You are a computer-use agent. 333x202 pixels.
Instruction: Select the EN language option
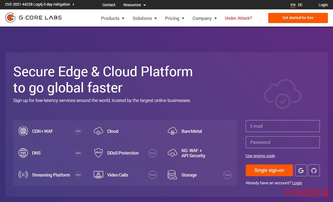[293, 5]
